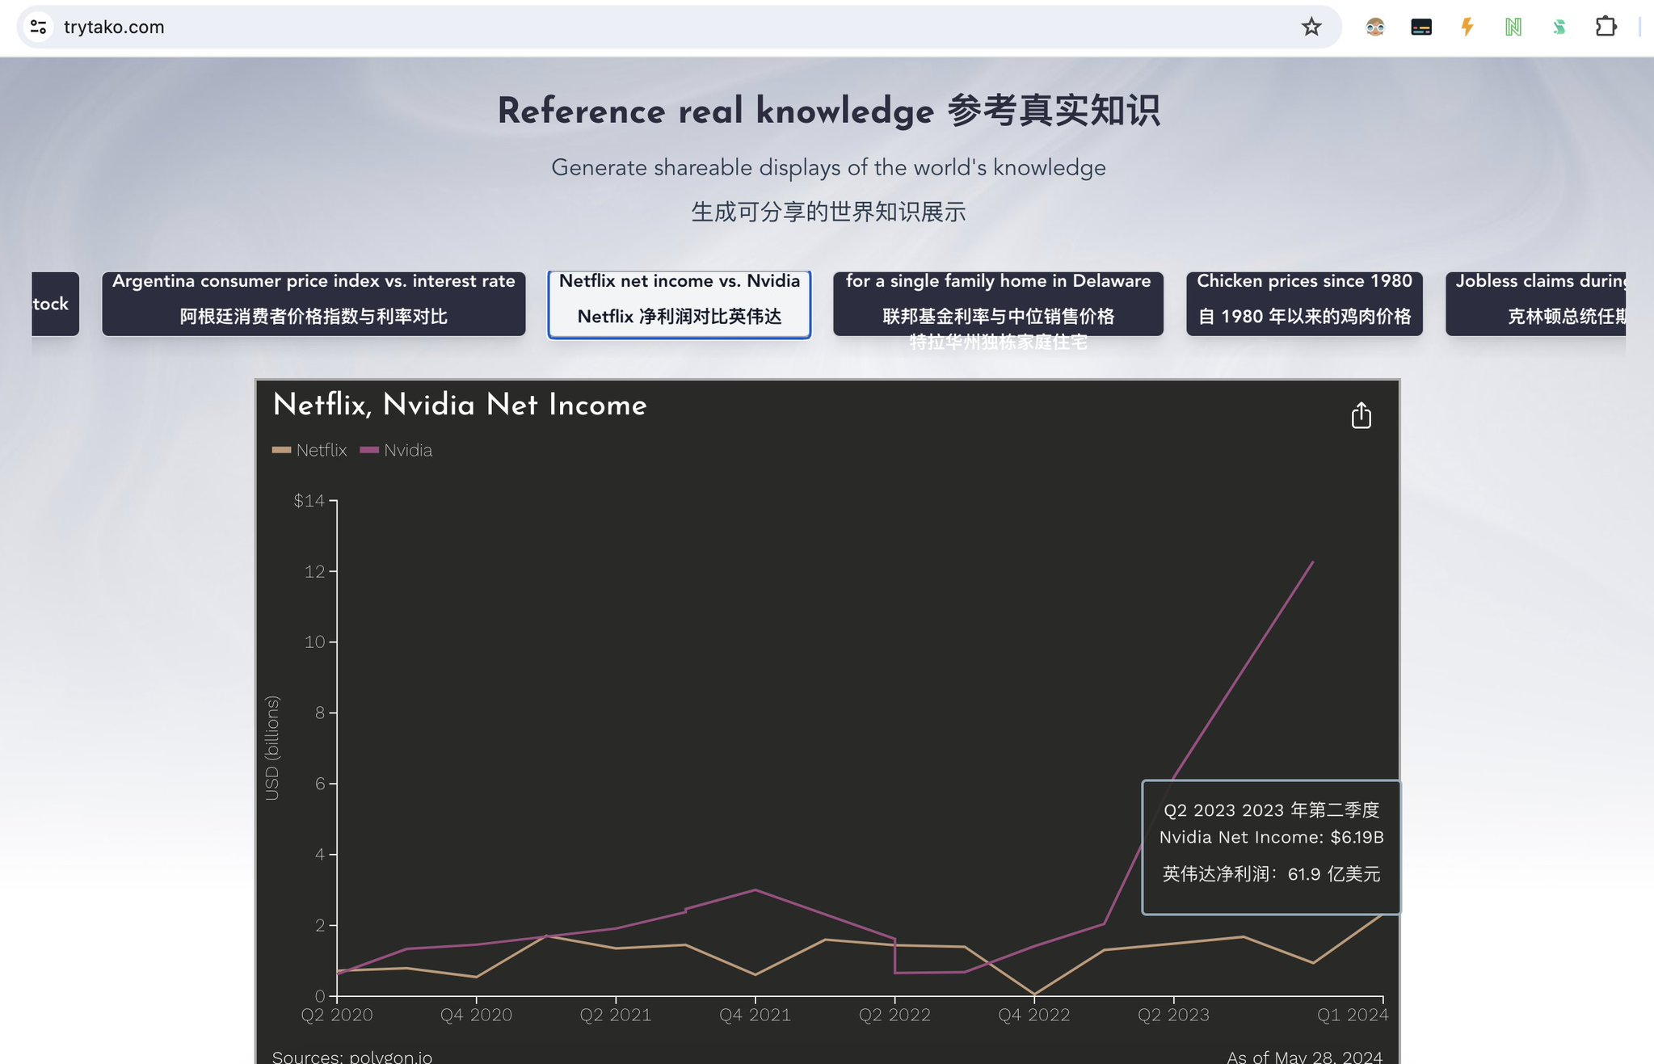
Task: Click the dark card extension icon
Action: (x=1420, y=27)
